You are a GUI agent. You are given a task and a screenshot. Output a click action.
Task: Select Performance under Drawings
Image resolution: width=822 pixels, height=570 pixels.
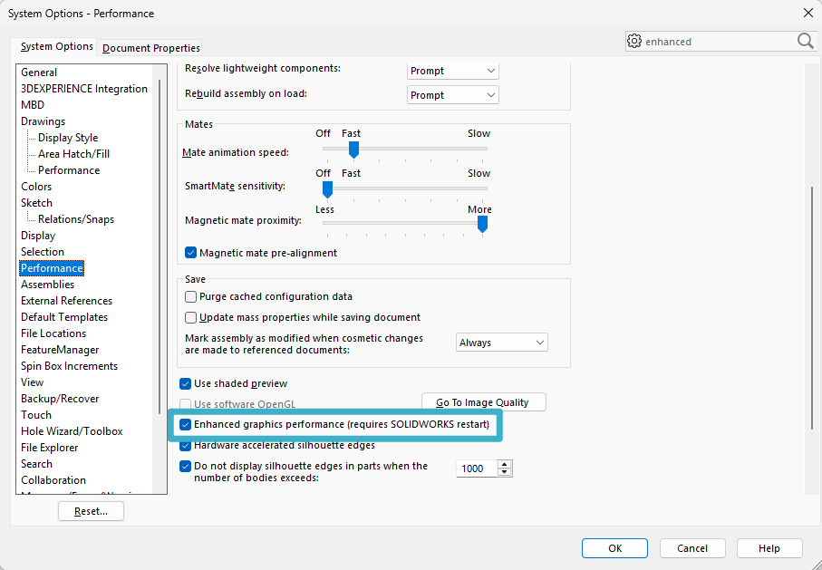click(69, 169)
